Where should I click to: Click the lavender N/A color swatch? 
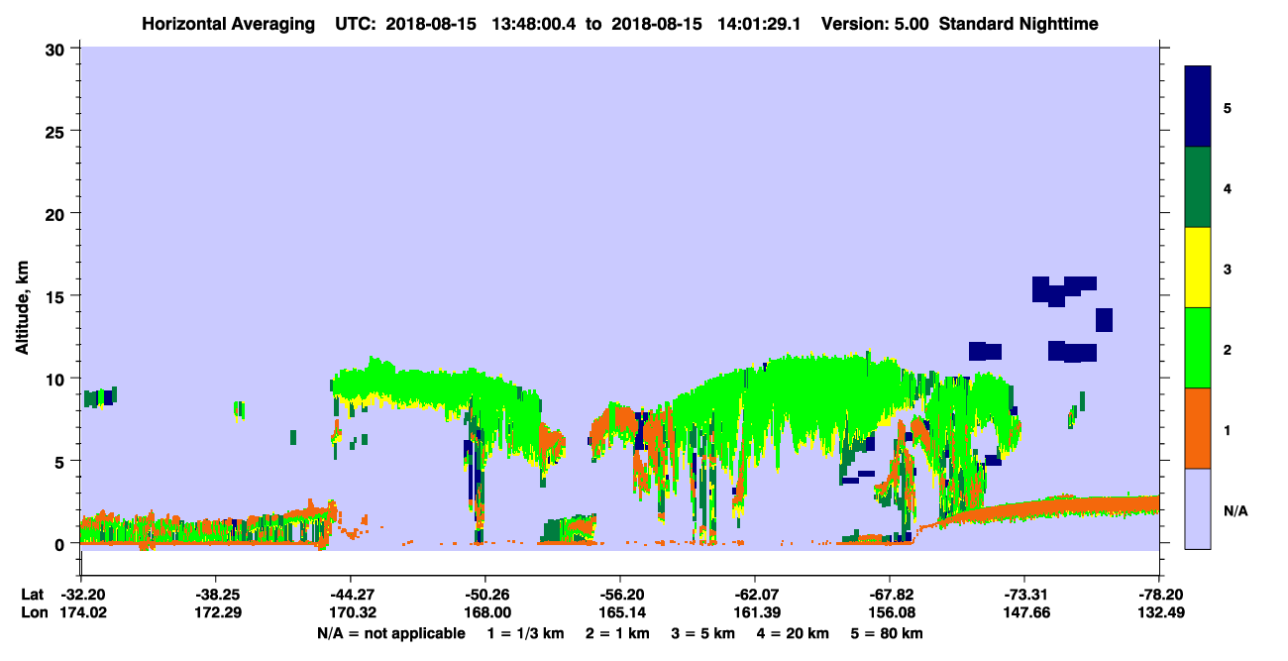tap(1198, 508)
